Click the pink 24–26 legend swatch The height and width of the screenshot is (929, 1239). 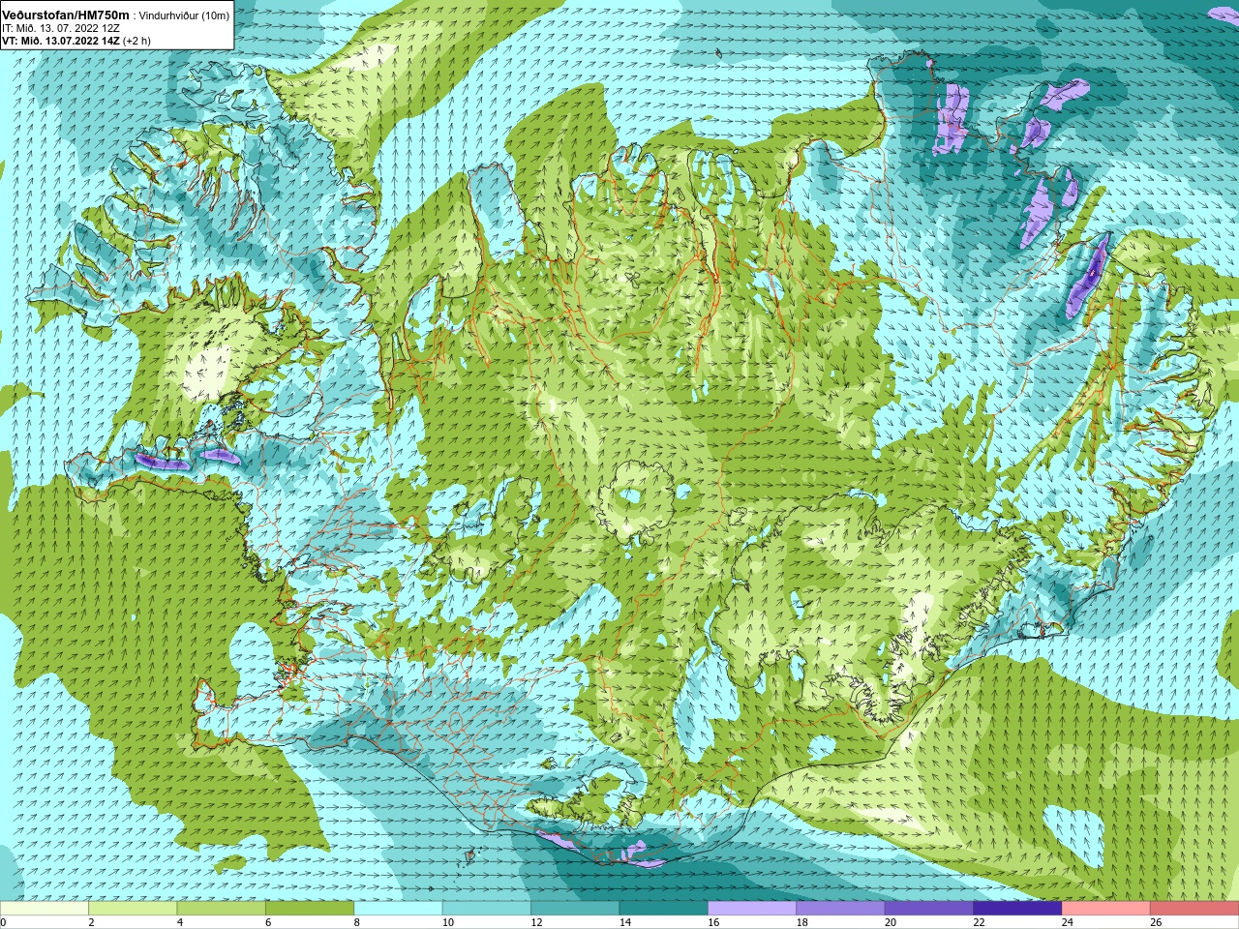[x=1106, y=910]
